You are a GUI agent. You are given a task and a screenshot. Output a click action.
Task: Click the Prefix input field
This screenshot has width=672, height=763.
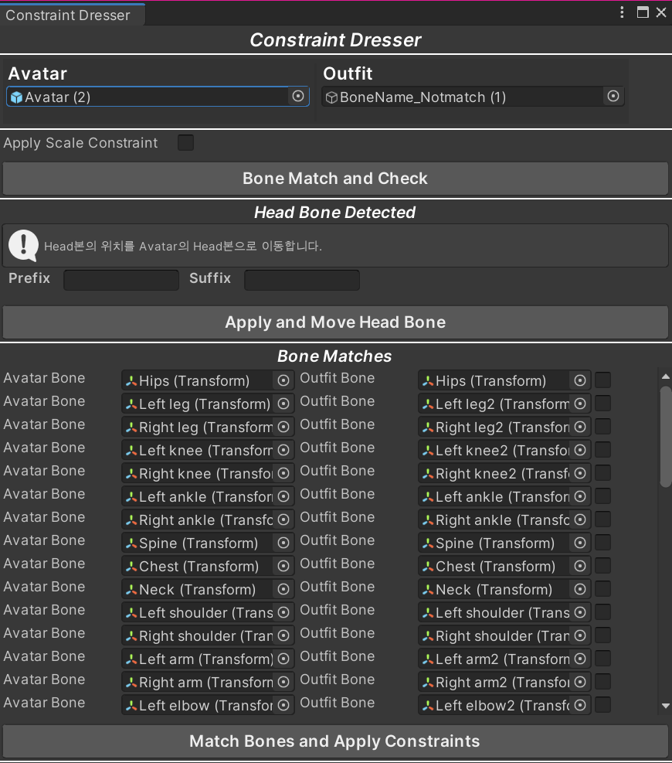tap(121, 280)
